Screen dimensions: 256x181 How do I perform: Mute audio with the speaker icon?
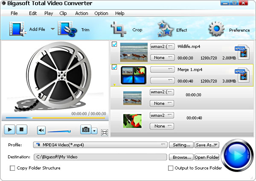pyautogui.click(x=41, y=130)
